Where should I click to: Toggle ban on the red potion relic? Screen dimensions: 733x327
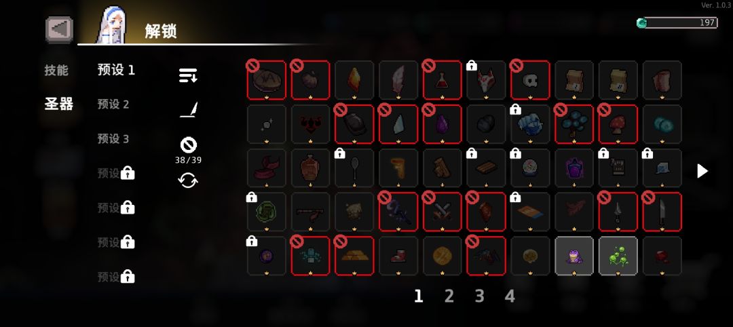point(443,80)
